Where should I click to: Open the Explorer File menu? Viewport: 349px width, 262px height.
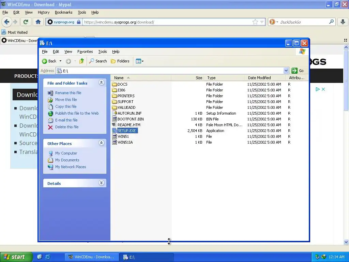point(45,52)
